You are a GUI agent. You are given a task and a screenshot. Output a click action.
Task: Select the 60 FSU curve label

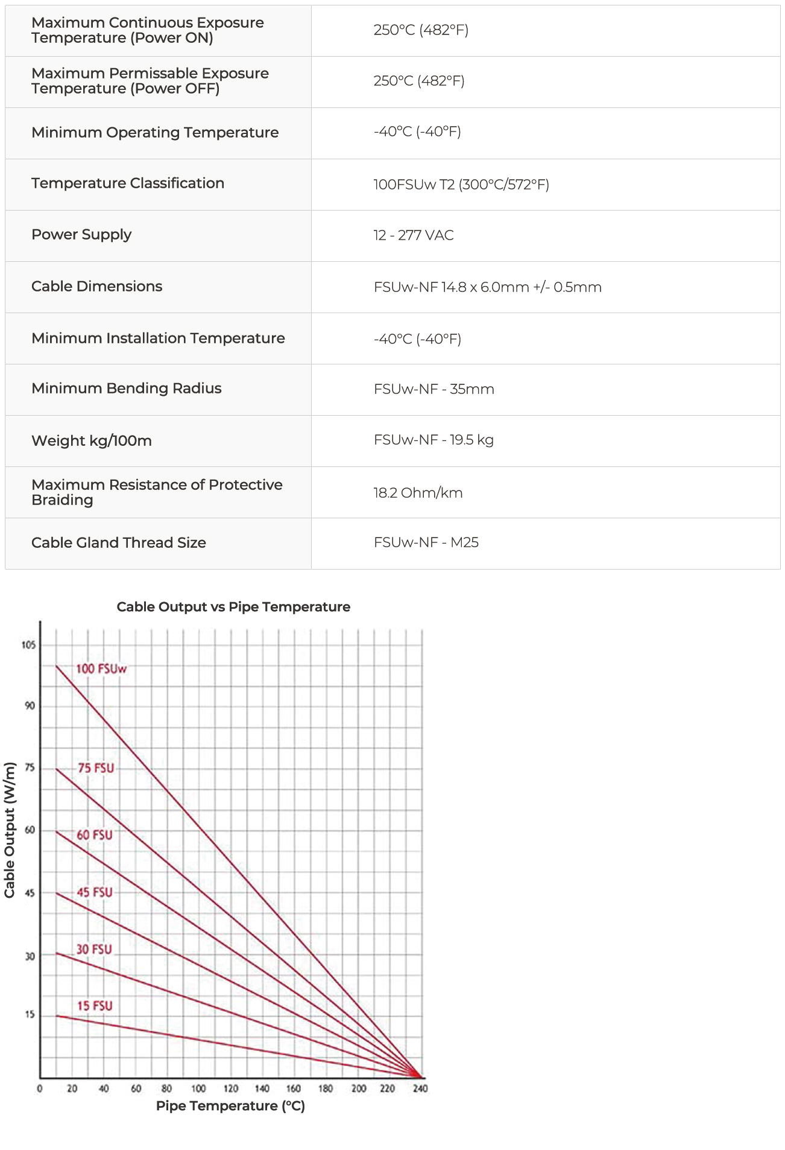(x=95, y=835)
